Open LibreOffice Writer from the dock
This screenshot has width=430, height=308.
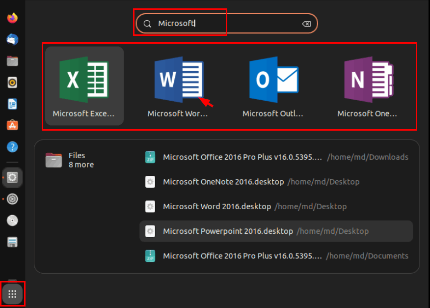point(12,104)
